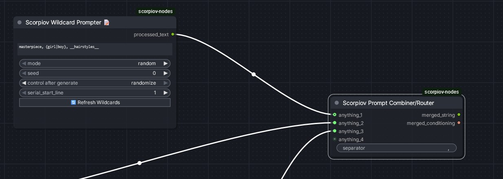
Task: Click Refresh Wildcards button
Action: tap(95, 103)
